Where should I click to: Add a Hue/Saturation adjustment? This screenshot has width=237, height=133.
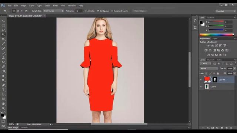[x=206, y=50]
